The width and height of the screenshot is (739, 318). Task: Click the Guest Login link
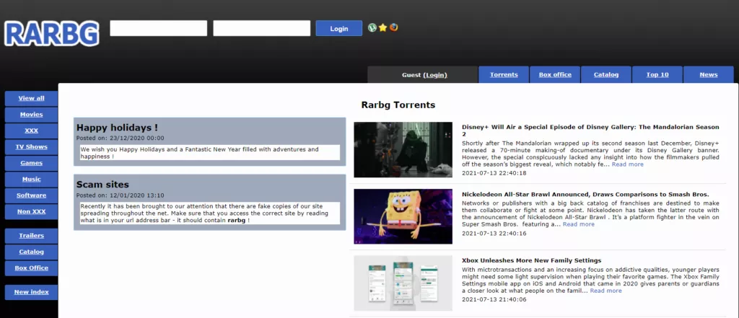click(435, 75)
